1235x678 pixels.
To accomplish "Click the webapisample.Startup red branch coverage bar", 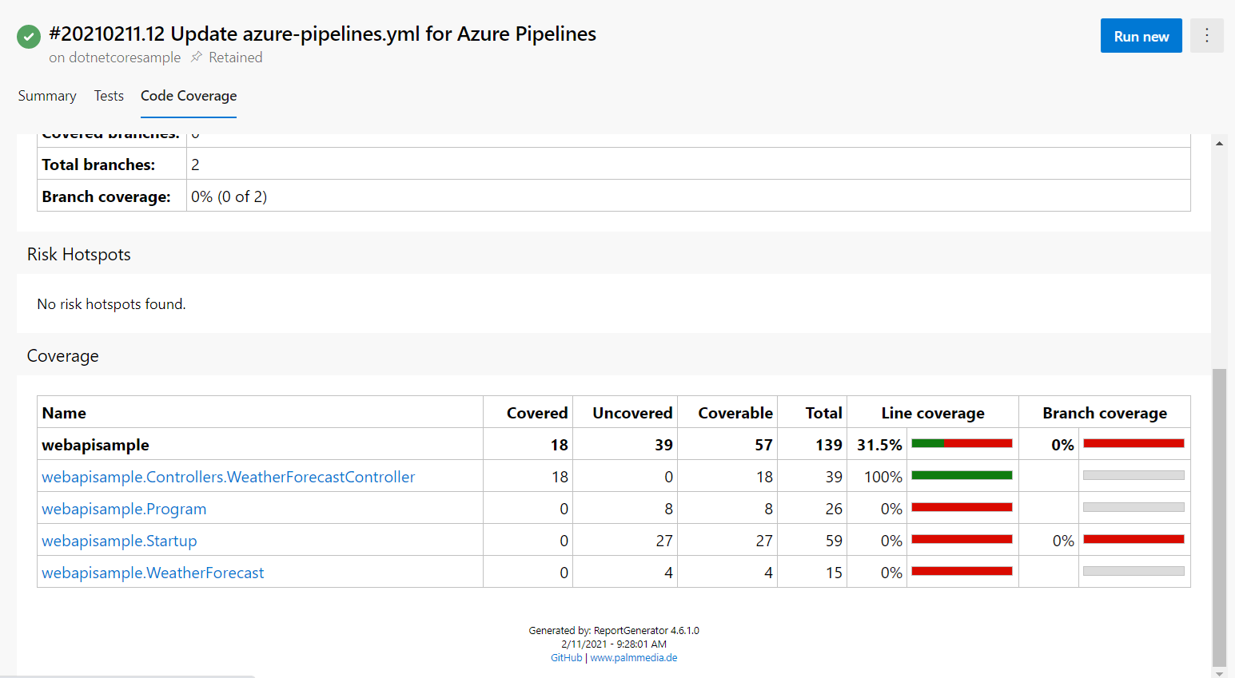I will coord(1133,539).
